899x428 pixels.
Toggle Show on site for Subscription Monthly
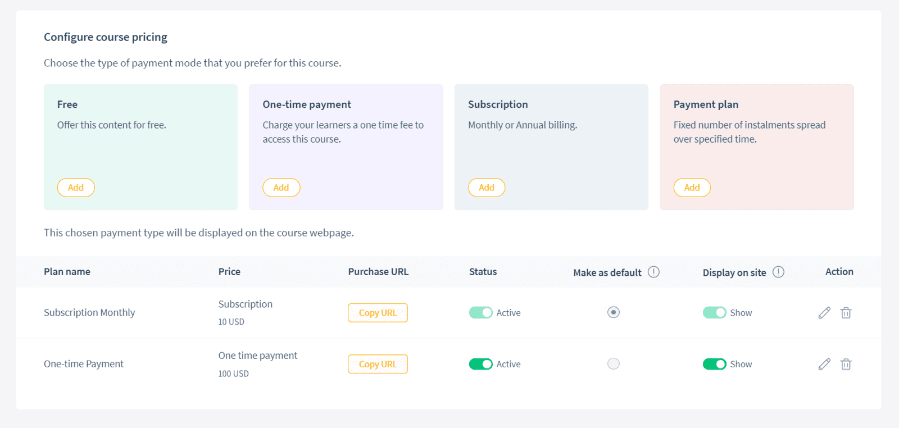(714, 313)
